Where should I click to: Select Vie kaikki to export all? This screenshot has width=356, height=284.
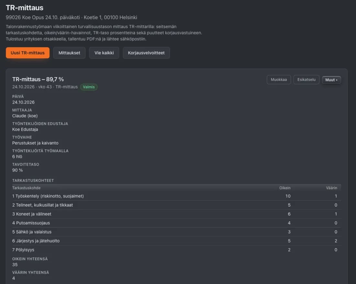(x=104, y=53)
